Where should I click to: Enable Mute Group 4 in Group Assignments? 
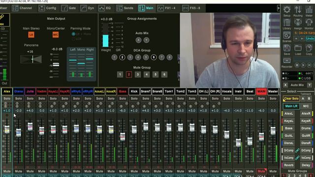(147, 74)
